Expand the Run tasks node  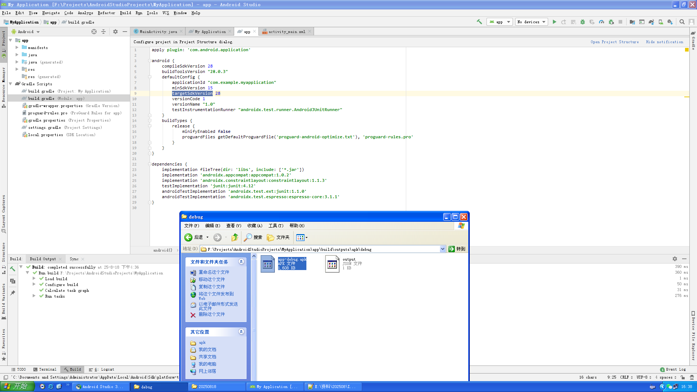tap(34, 296)
